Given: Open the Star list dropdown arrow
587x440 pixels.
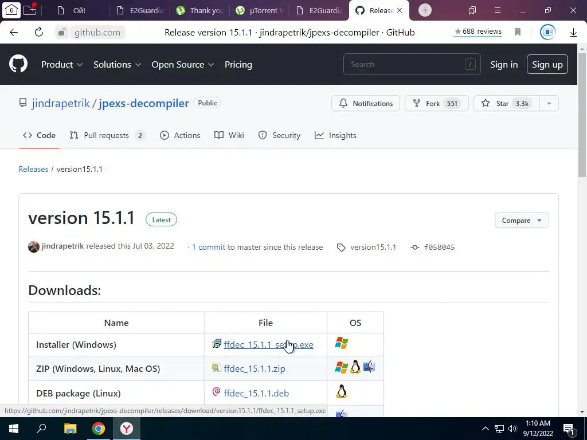Looking at the screenshot, I should click(549, 103).
